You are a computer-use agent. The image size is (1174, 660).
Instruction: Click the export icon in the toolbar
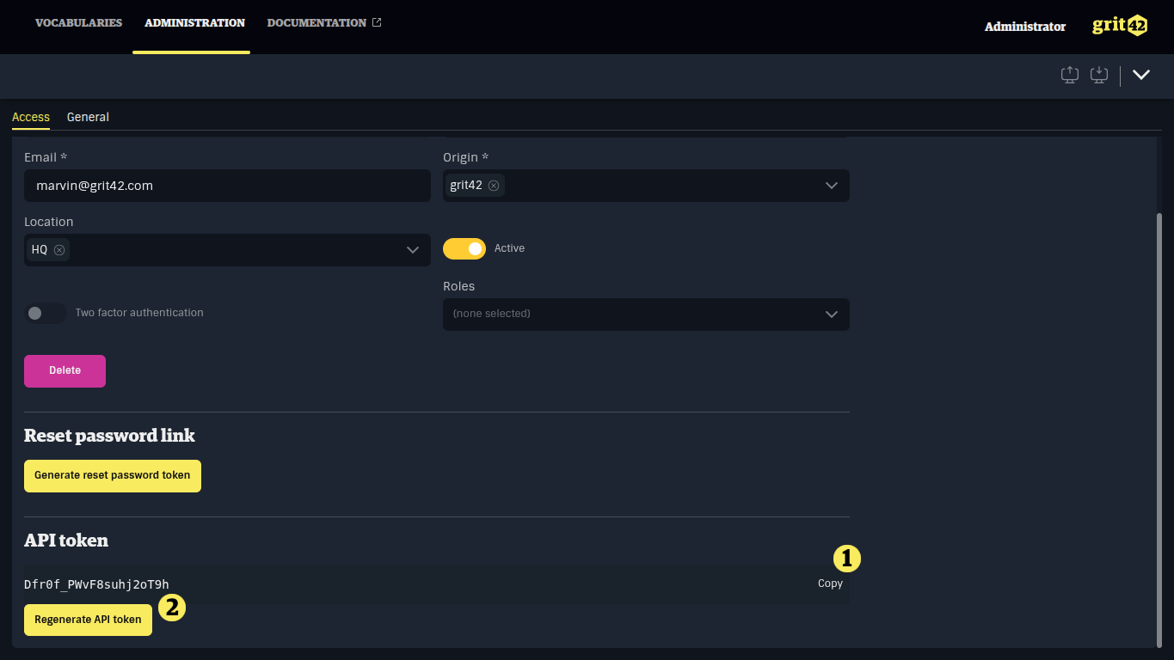point(1069,75)
